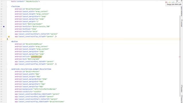Viewport: 183px width, 103px height.
Task: Click the android:id btnAddMovie line
Action: [29, 44]
